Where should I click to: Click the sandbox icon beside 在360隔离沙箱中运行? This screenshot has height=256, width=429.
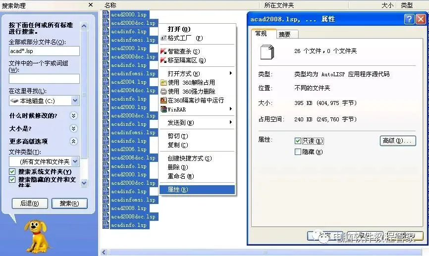[x=163, y=101]
